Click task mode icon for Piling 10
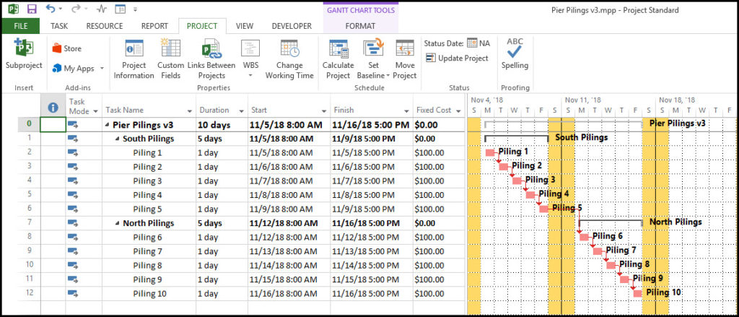The height and width of the screenshot is (317, 739). (x=73, y=294)
